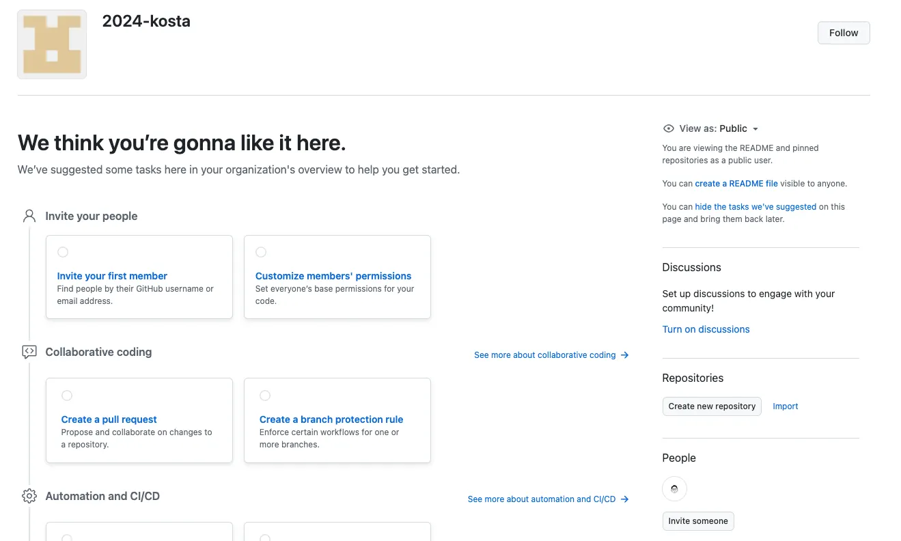Click the Create new repository button

click(x=712, y=406)
